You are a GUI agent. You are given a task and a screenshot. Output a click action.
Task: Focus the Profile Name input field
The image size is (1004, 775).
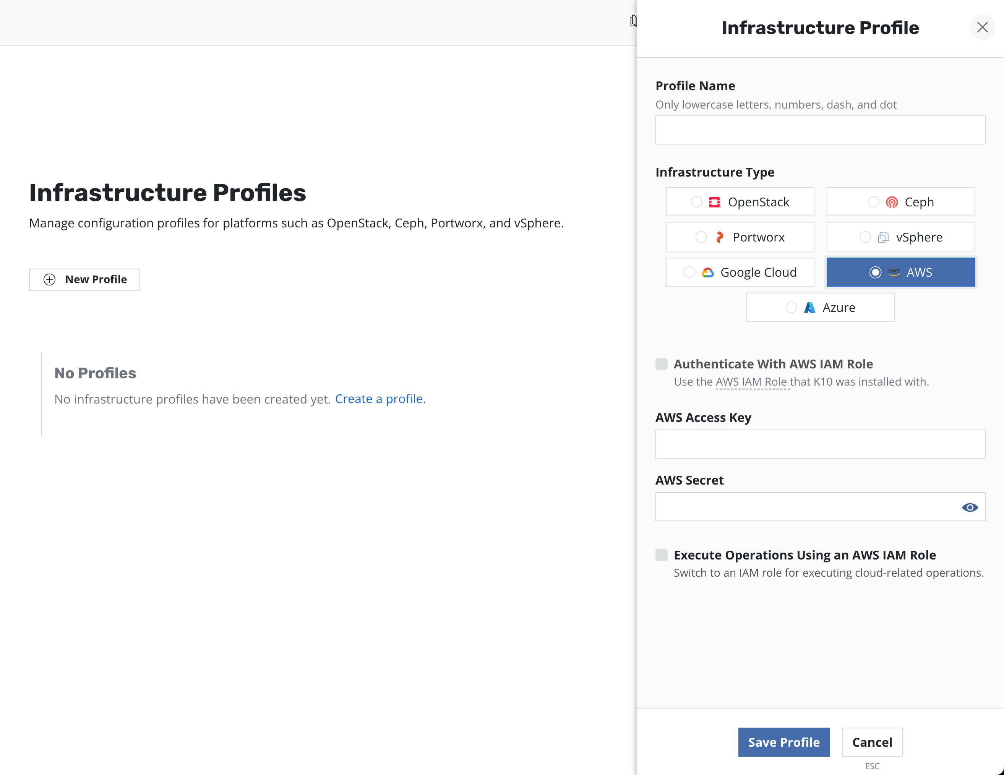click(820, 130)
